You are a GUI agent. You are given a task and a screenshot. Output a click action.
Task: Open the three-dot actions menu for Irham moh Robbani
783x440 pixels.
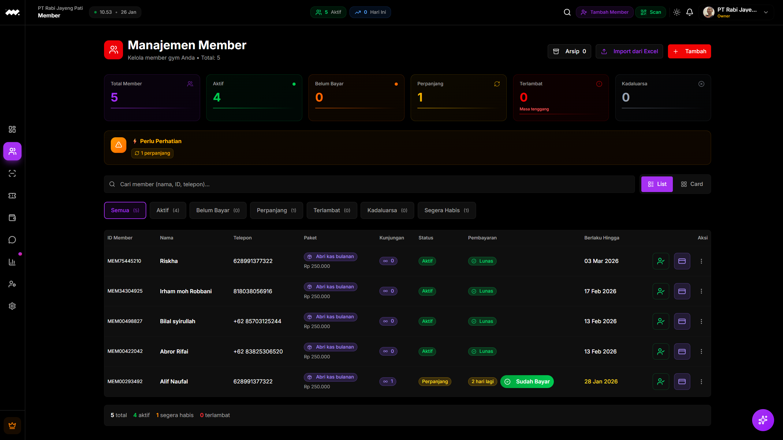click(x=701, y=291)
